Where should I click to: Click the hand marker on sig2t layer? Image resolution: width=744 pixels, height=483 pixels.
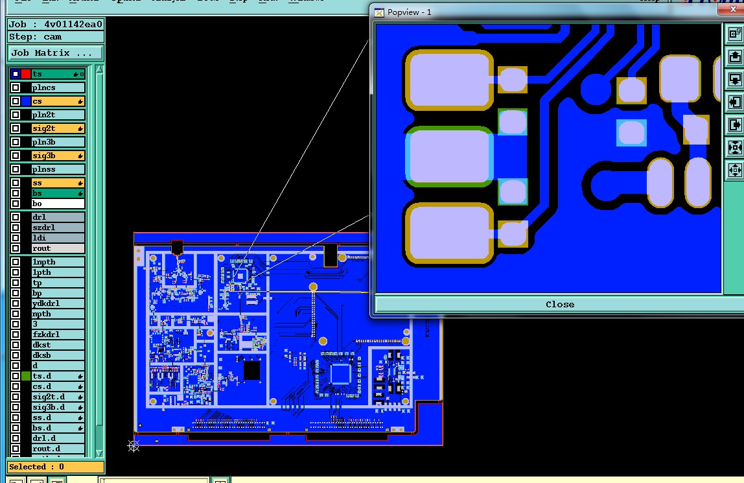pos(80,128)
